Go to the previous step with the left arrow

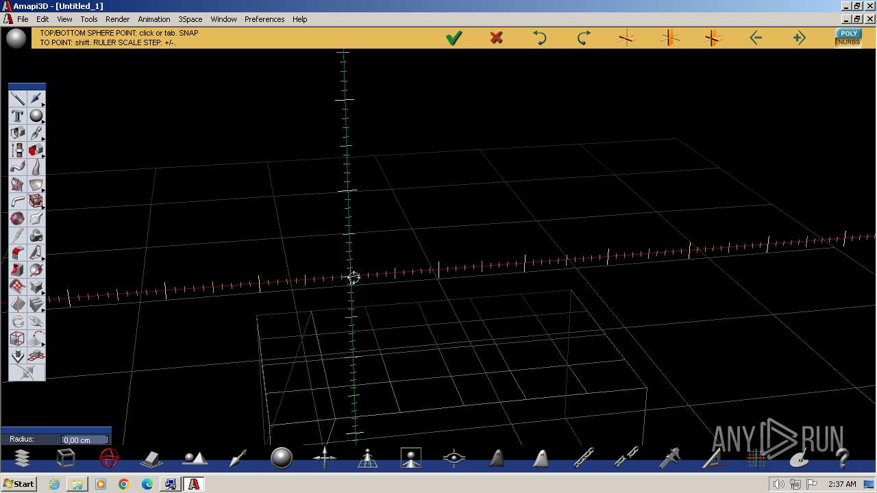[756, 38]
